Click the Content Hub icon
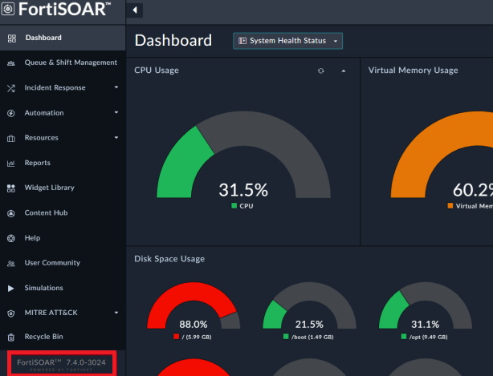The image size is (493, 376). click(x=11, y=213)
